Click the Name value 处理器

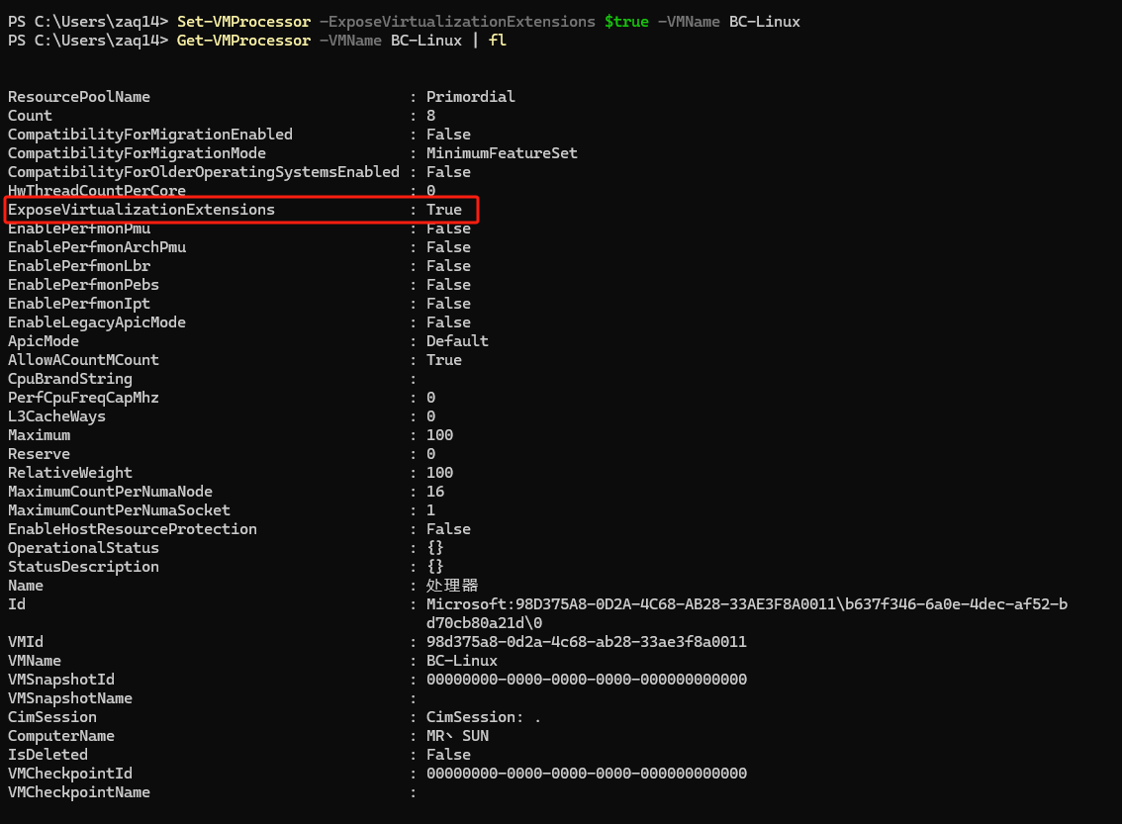pos(452,586)
